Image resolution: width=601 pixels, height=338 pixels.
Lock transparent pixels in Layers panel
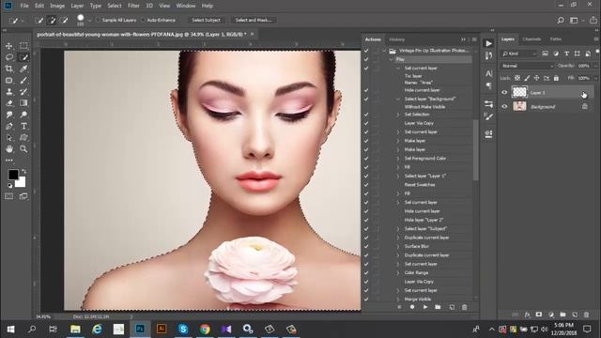point(517,78)
